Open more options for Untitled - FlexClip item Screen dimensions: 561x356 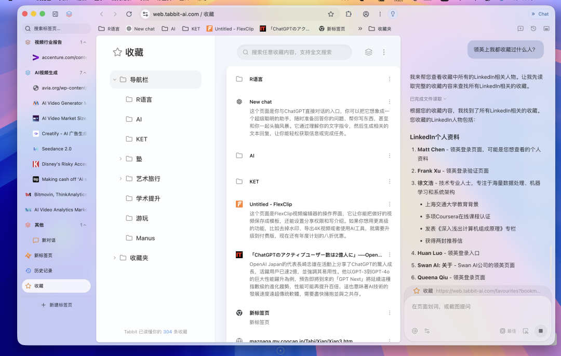[x=390, y=204]
